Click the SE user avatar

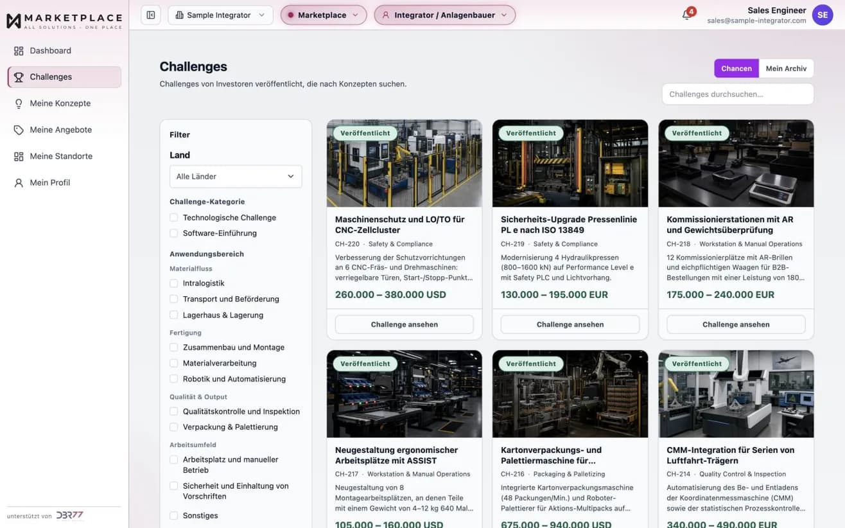point(823,15)
